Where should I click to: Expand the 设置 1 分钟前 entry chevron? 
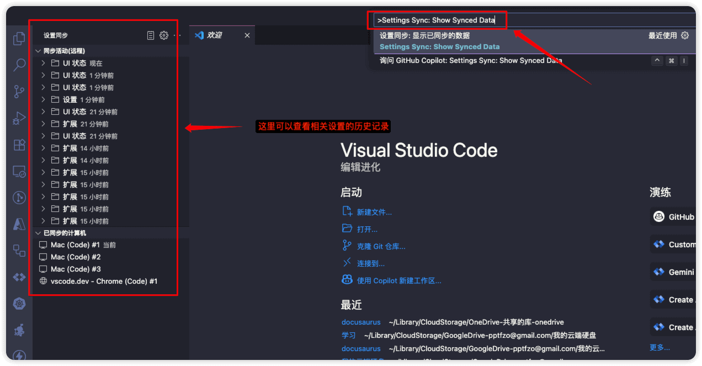(44, 99)
